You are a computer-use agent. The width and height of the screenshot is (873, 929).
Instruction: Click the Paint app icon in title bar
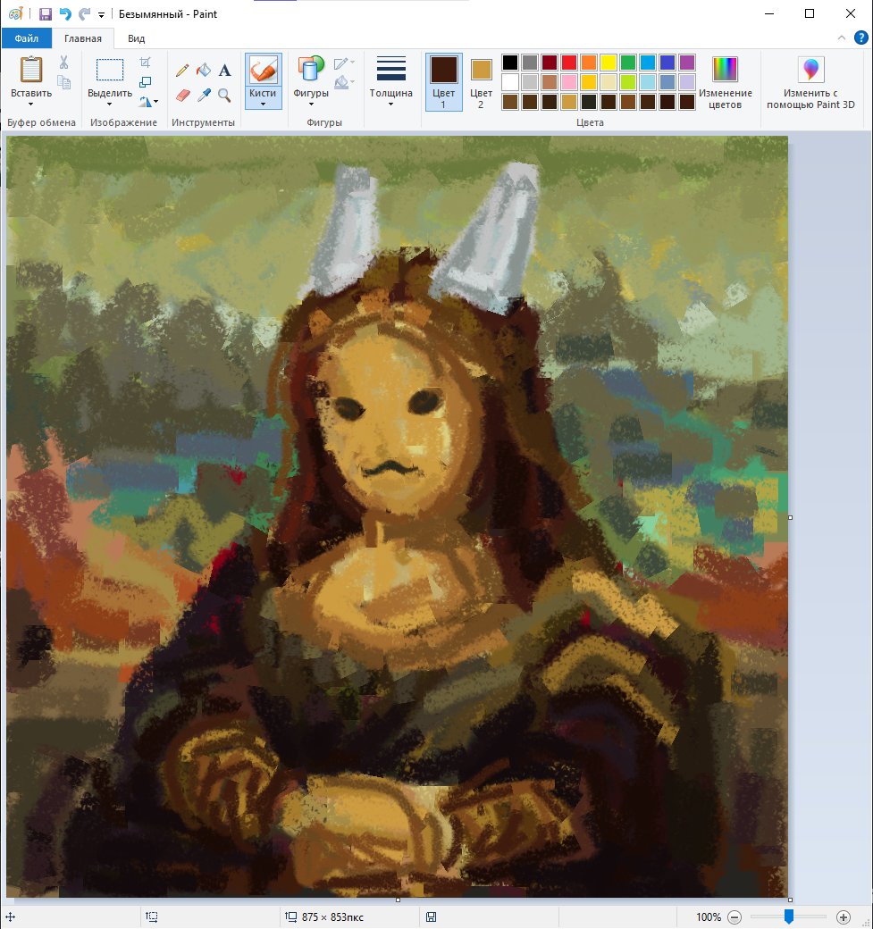[x=16, y=13]
